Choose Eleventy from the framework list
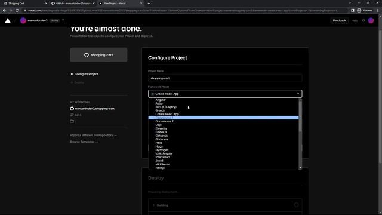This screenshot has height=215, width=382. [x=223, y=128]
